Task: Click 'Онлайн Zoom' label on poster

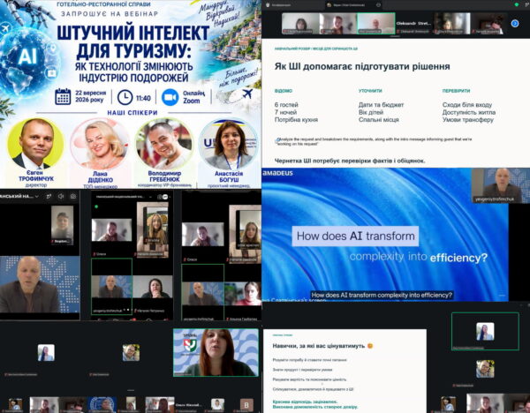Action: click(193, 97)
